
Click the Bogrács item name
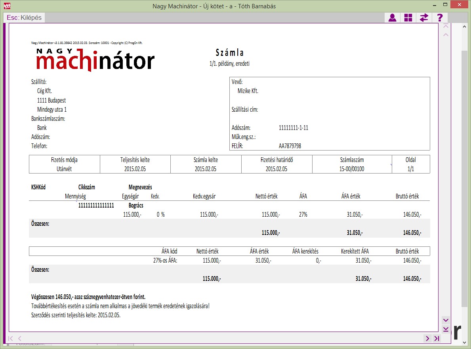pyautogui.click(x=136, y=206)
